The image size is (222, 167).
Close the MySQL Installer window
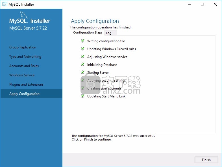(x=215, y=5)
